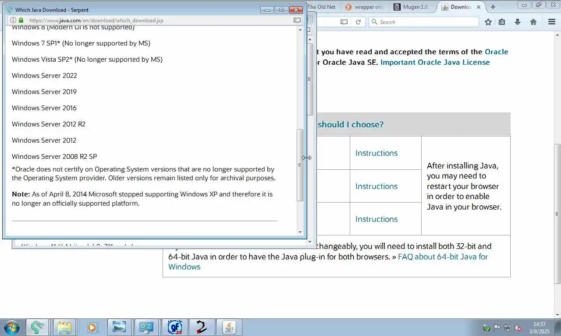Click the green padlock in popup window
Screen dimensions: 561x336
coord(21,20)
